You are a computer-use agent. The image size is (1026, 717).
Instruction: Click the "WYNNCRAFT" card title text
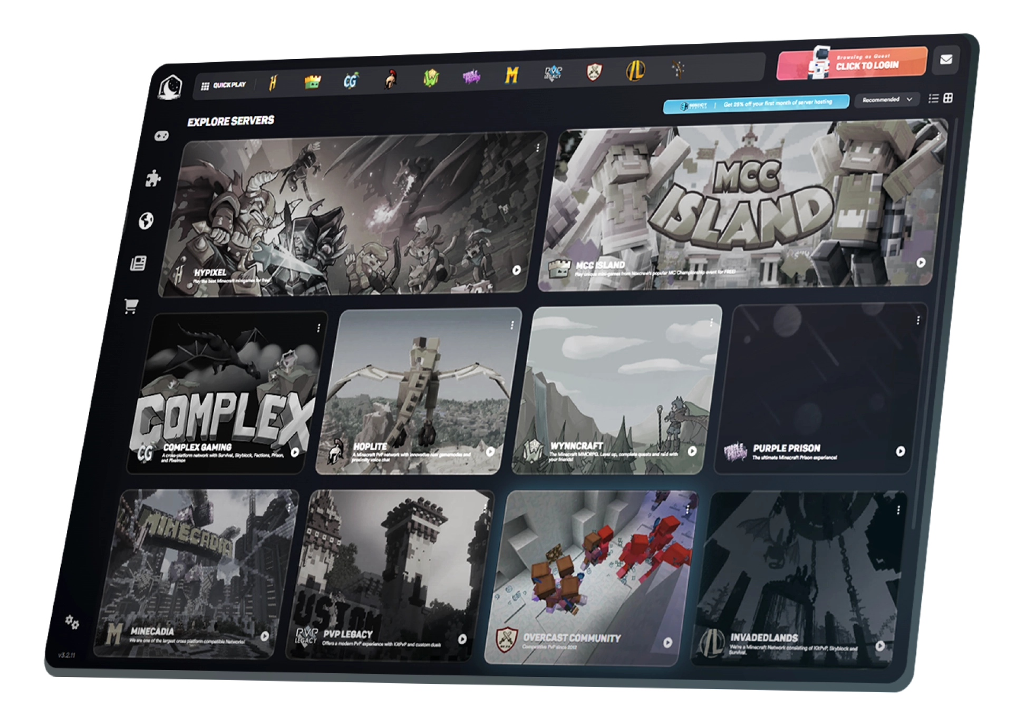577,446
